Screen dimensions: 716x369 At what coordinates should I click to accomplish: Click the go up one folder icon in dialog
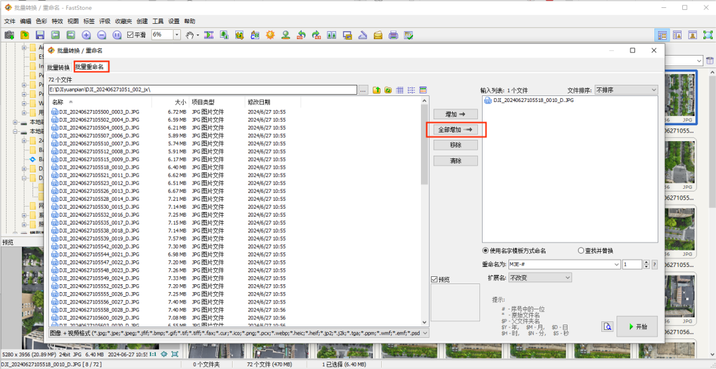pyautogui.click(x=377, y=90)
